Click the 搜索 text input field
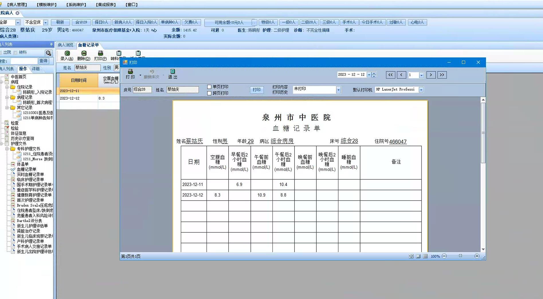 pos(24,61)
